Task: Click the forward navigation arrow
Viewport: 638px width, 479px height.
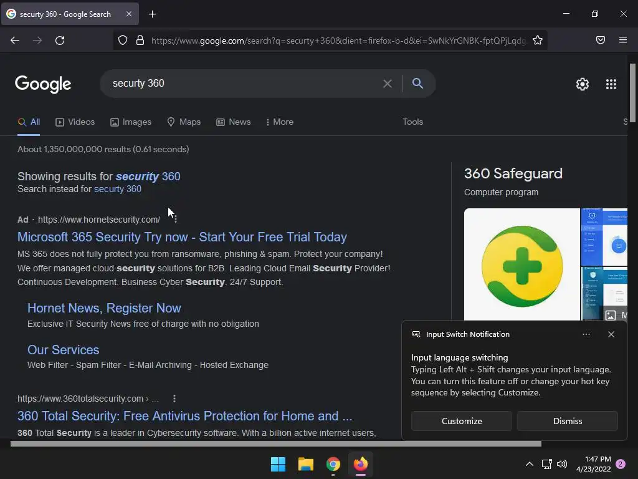Action: [37, 41]
